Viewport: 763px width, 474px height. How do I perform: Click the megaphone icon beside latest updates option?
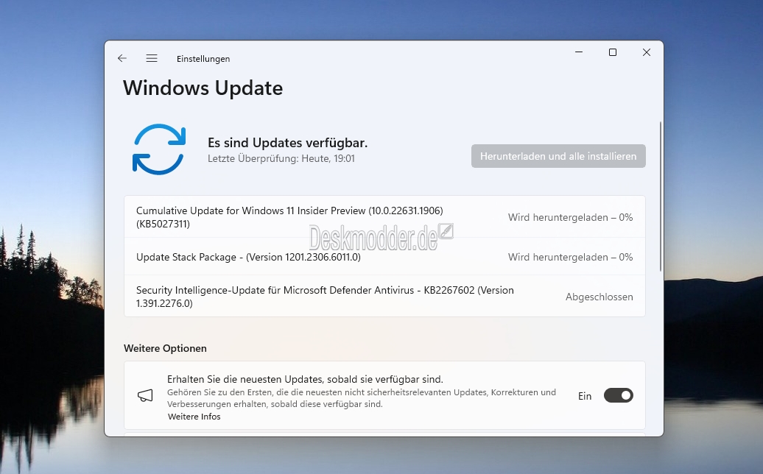pos(145,396)
